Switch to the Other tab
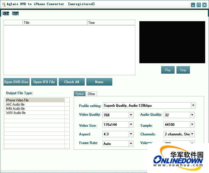The height and width of the screenshot is (173, 209). [91, 94]
